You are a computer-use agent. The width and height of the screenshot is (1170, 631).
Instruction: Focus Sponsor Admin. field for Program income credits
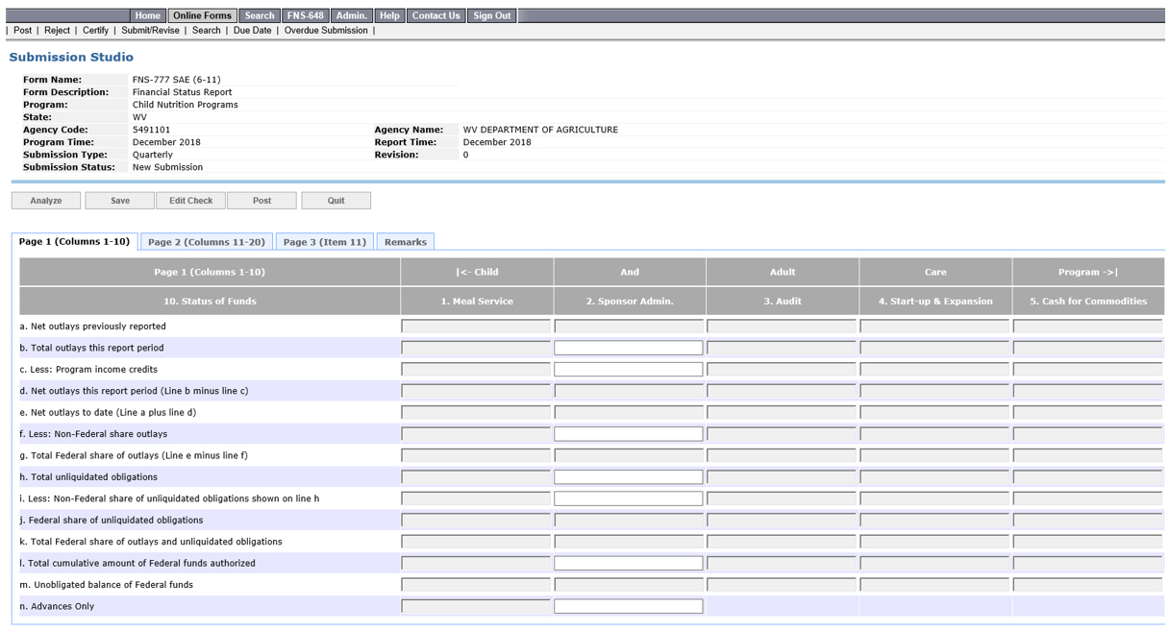point(628,370)
